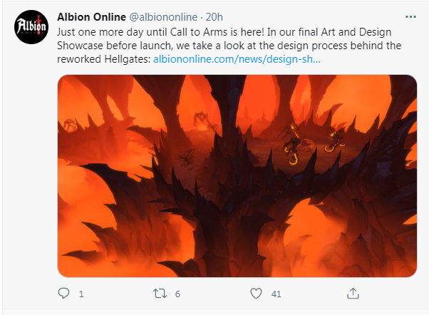This screenshot has width=429, height=315.
Task: Click the like count 41
Action: pos(276,294)
